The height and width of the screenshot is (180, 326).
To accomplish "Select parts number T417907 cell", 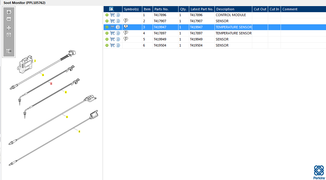I will (165, 21).
